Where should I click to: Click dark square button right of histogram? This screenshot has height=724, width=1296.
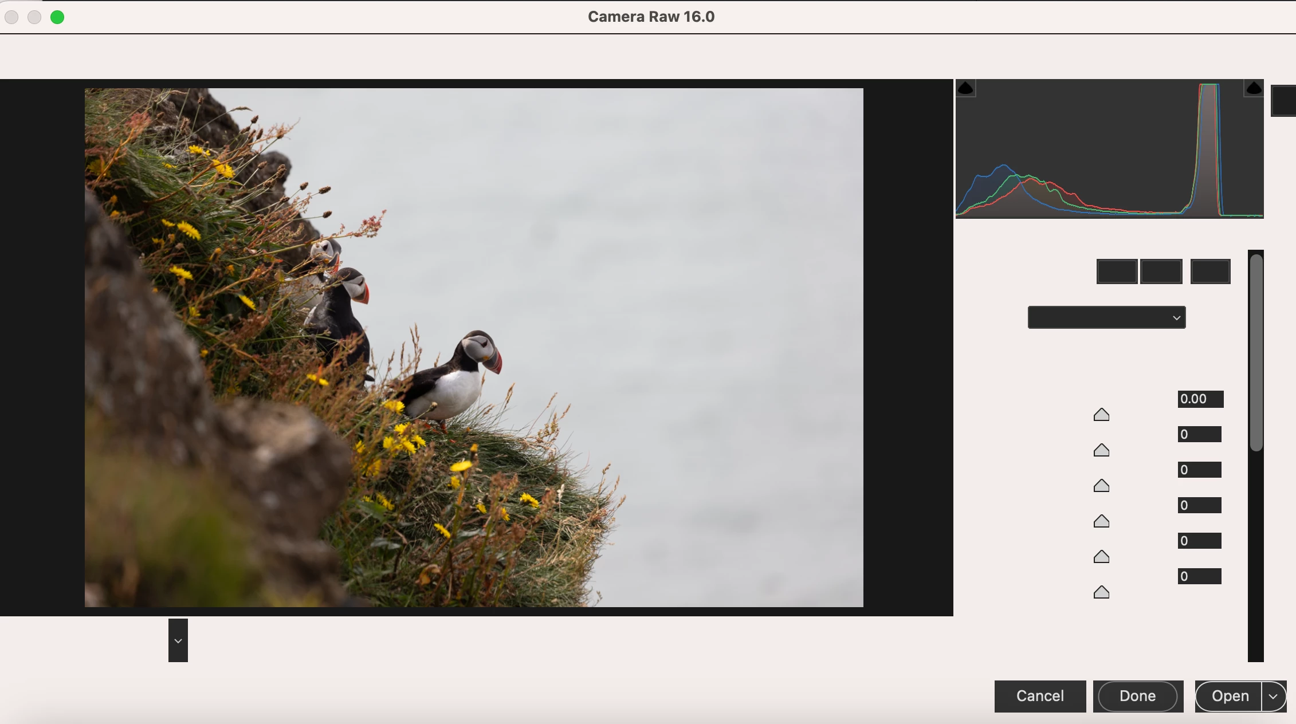pyautogui.click(x=1284, y=101)
